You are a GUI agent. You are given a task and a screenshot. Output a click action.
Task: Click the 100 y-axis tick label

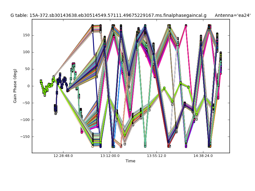25,52
